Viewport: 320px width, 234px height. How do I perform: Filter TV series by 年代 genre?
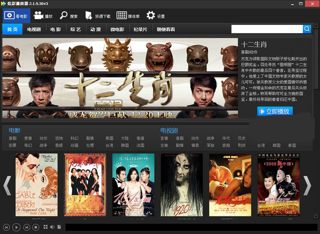click(x=226, y=138)
